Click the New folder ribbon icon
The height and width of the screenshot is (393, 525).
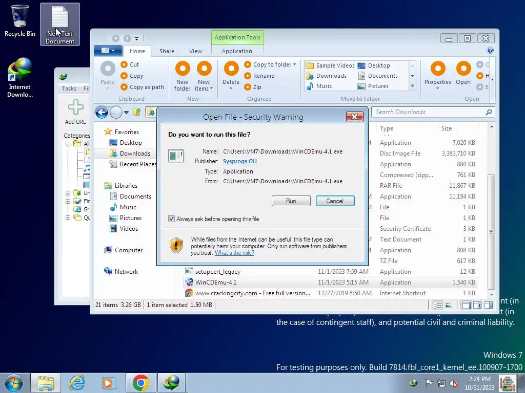click(x=183, y=69)
